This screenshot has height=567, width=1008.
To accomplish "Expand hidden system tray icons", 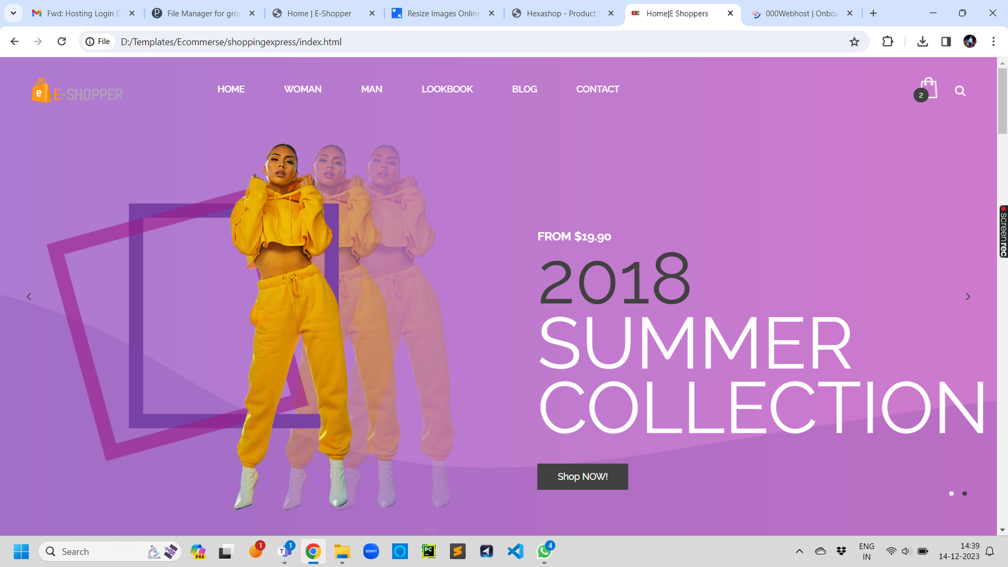I will 798,551.
